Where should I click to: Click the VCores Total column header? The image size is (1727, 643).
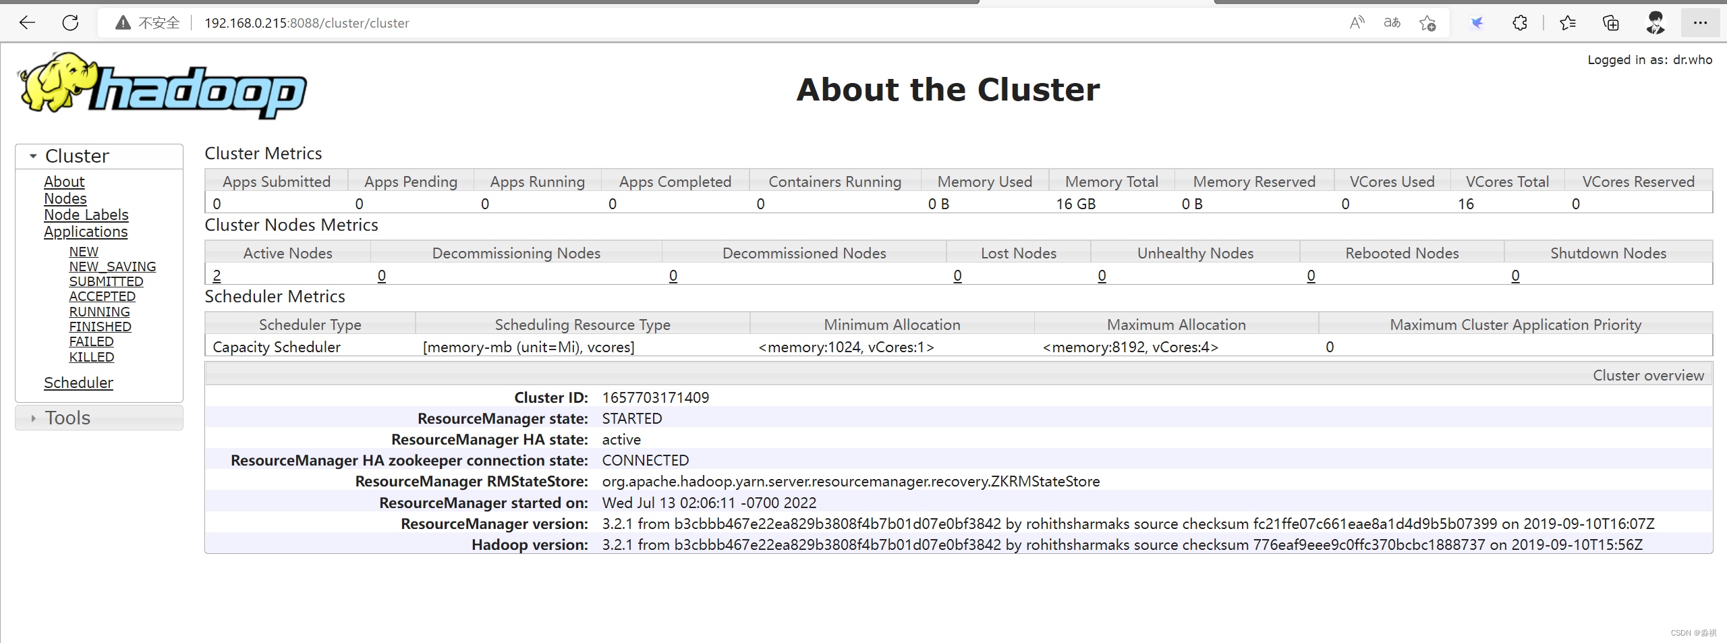(1507, 181)
